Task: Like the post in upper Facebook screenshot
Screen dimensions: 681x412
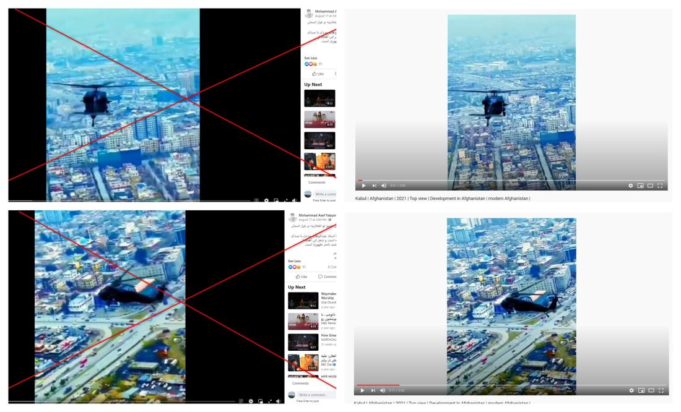Action: pyautogui.click(x=318, y=74)
